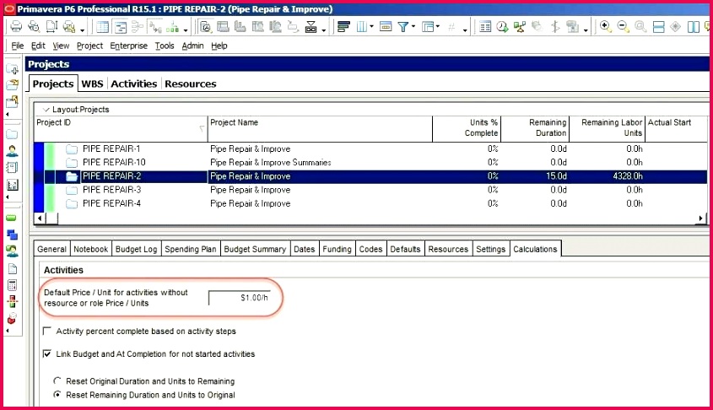Open the Budget Log tab
The height and width of the screenshot is (410, 713).
point(136,249)
